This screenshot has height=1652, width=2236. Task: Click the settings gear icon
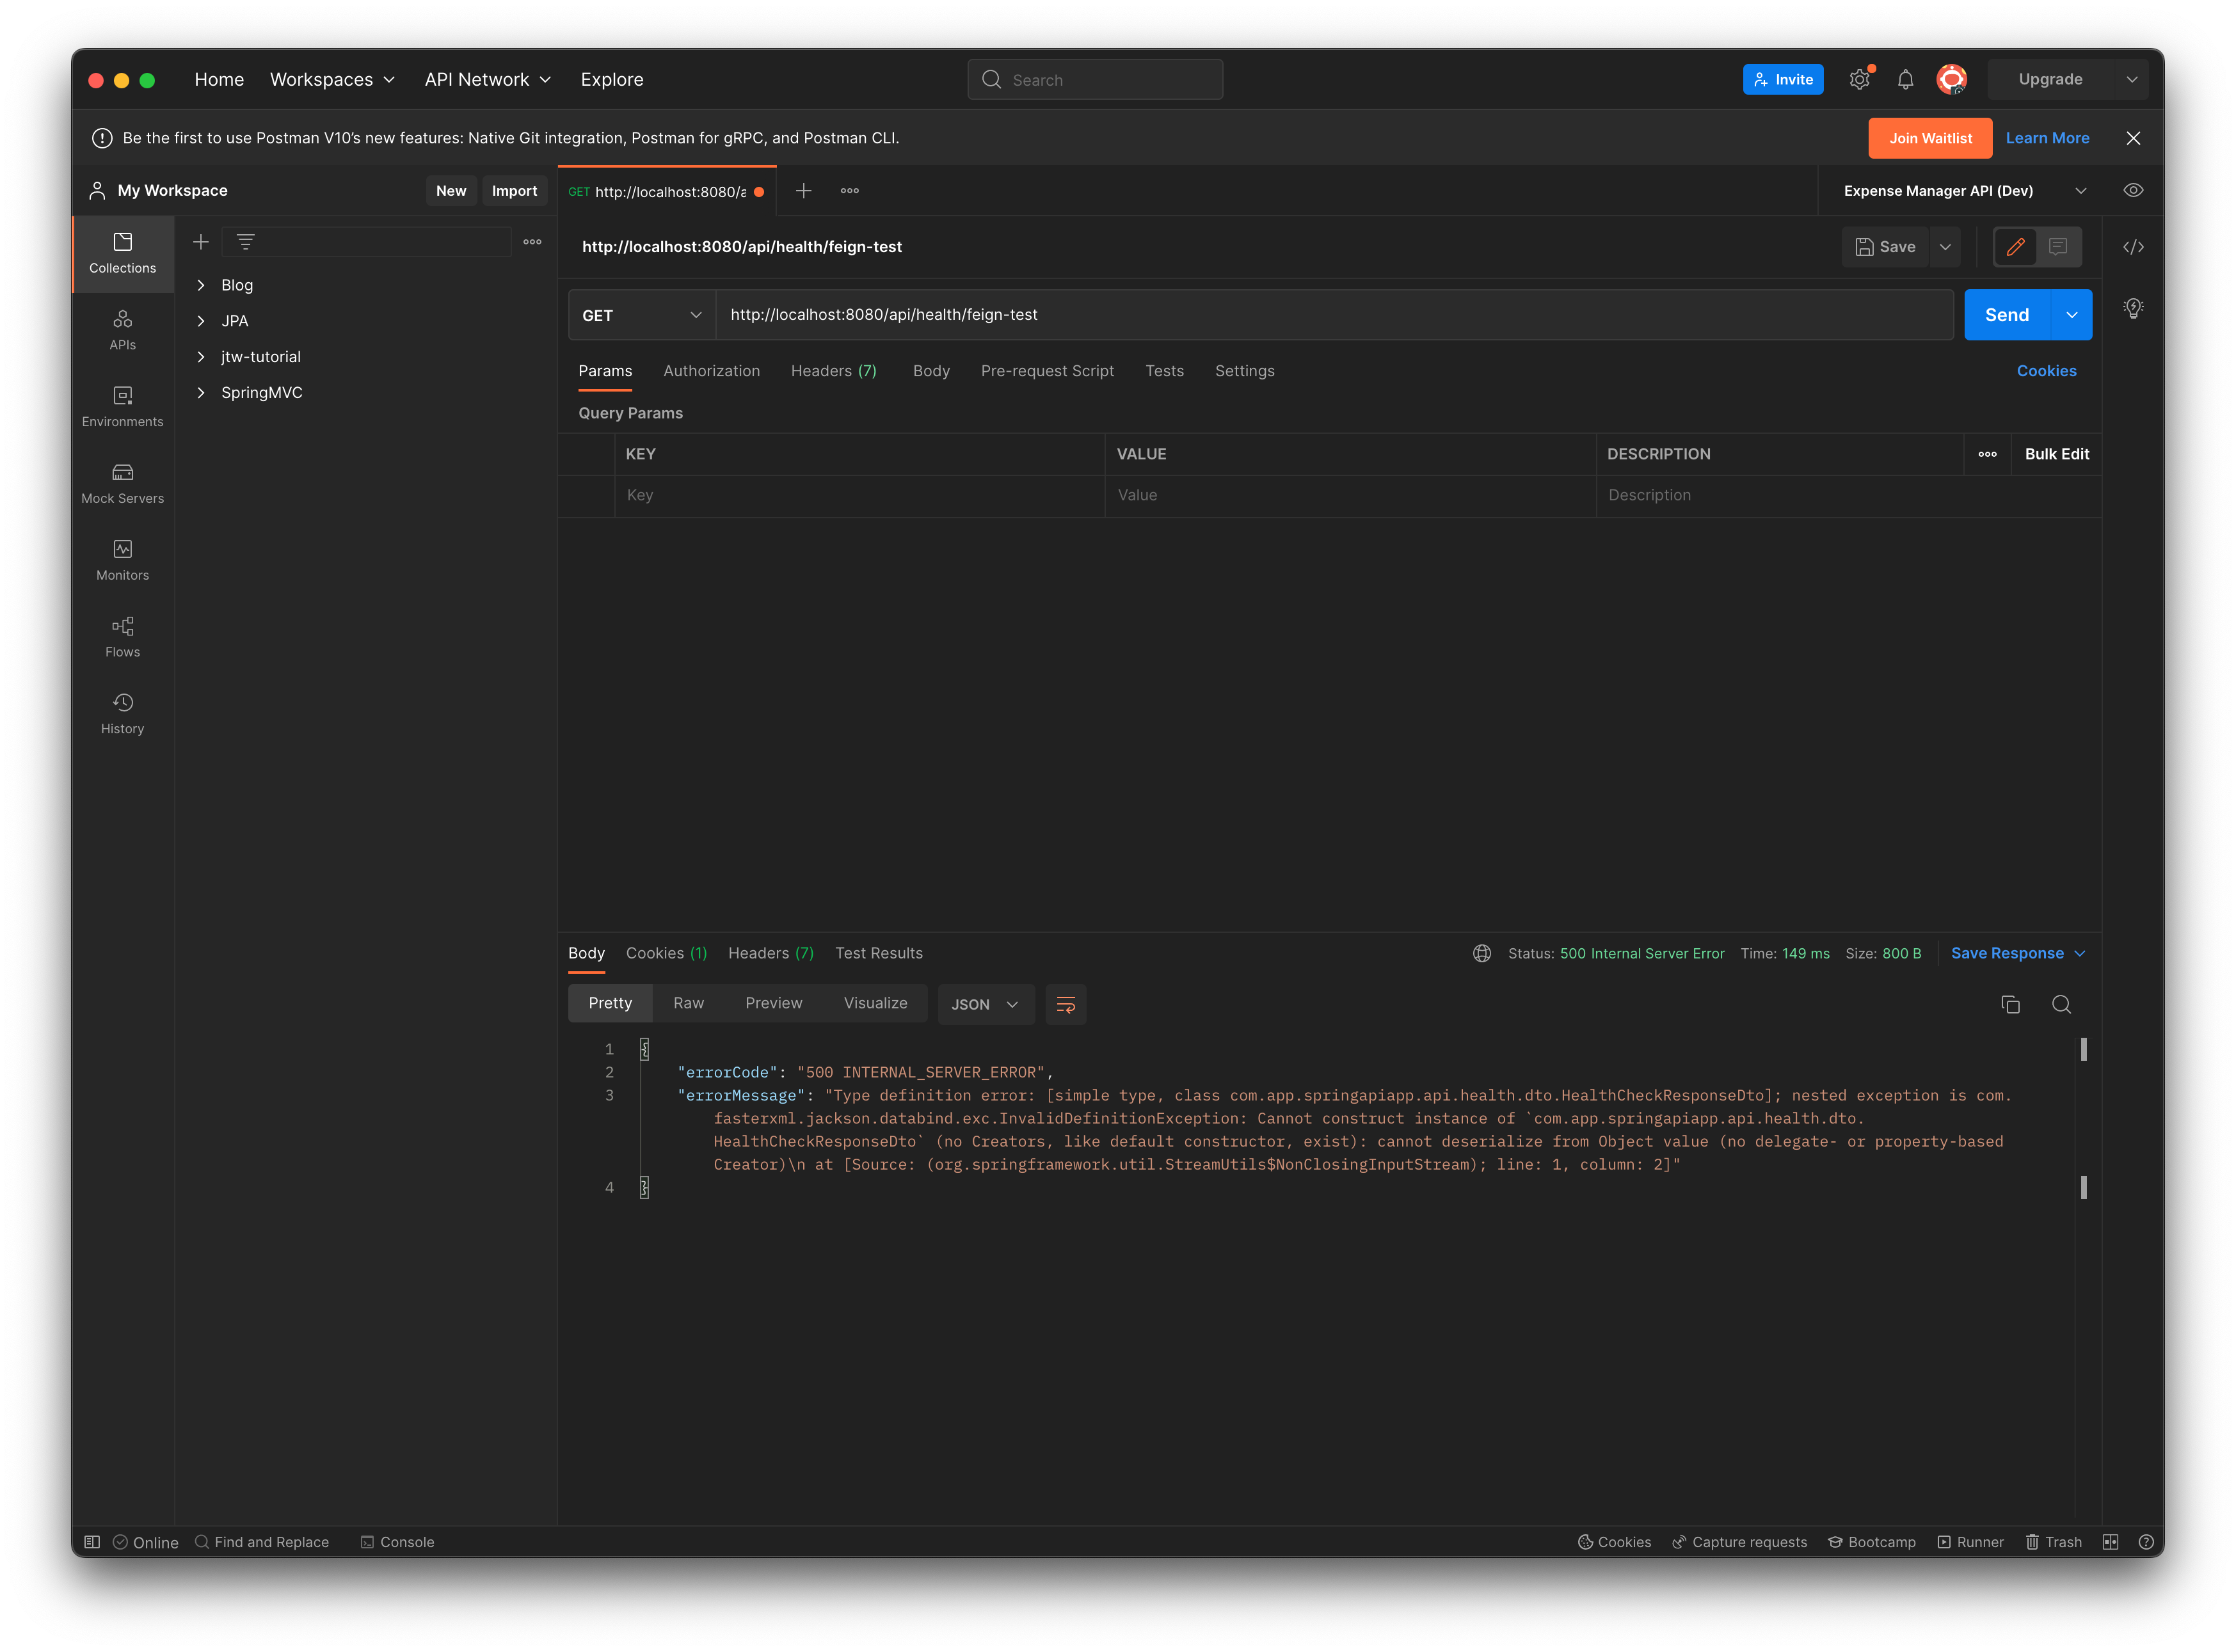tap(1859, 80)
